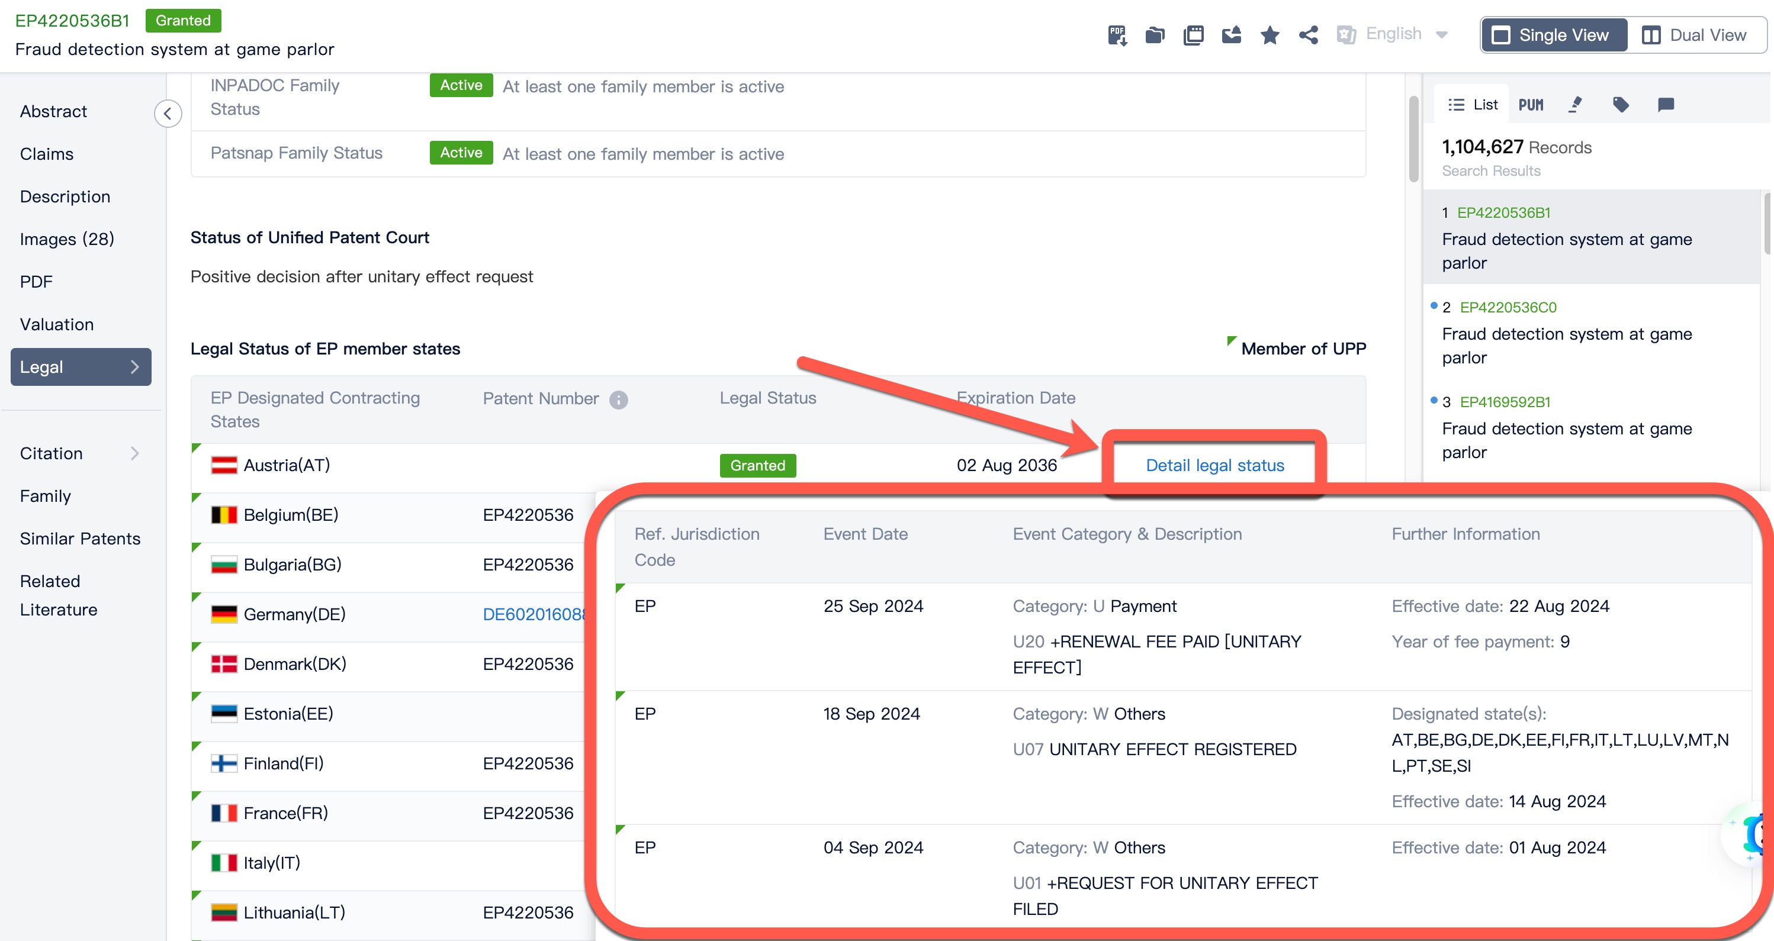Open the highlighter tab icon

pos(1575,105)
